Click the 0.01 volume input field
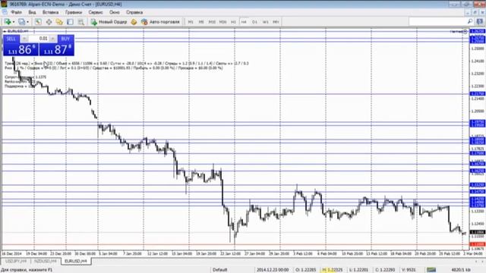Image resolution: width=486 pixels, height=273 pixels. pyautogui.click(x=39, y=39)
